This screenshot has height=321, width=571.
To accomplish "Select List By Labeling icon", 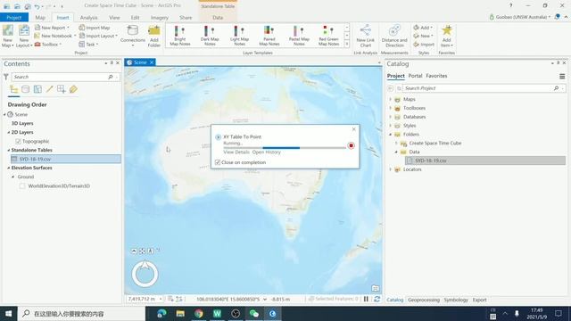I will [x=73, y=89].
